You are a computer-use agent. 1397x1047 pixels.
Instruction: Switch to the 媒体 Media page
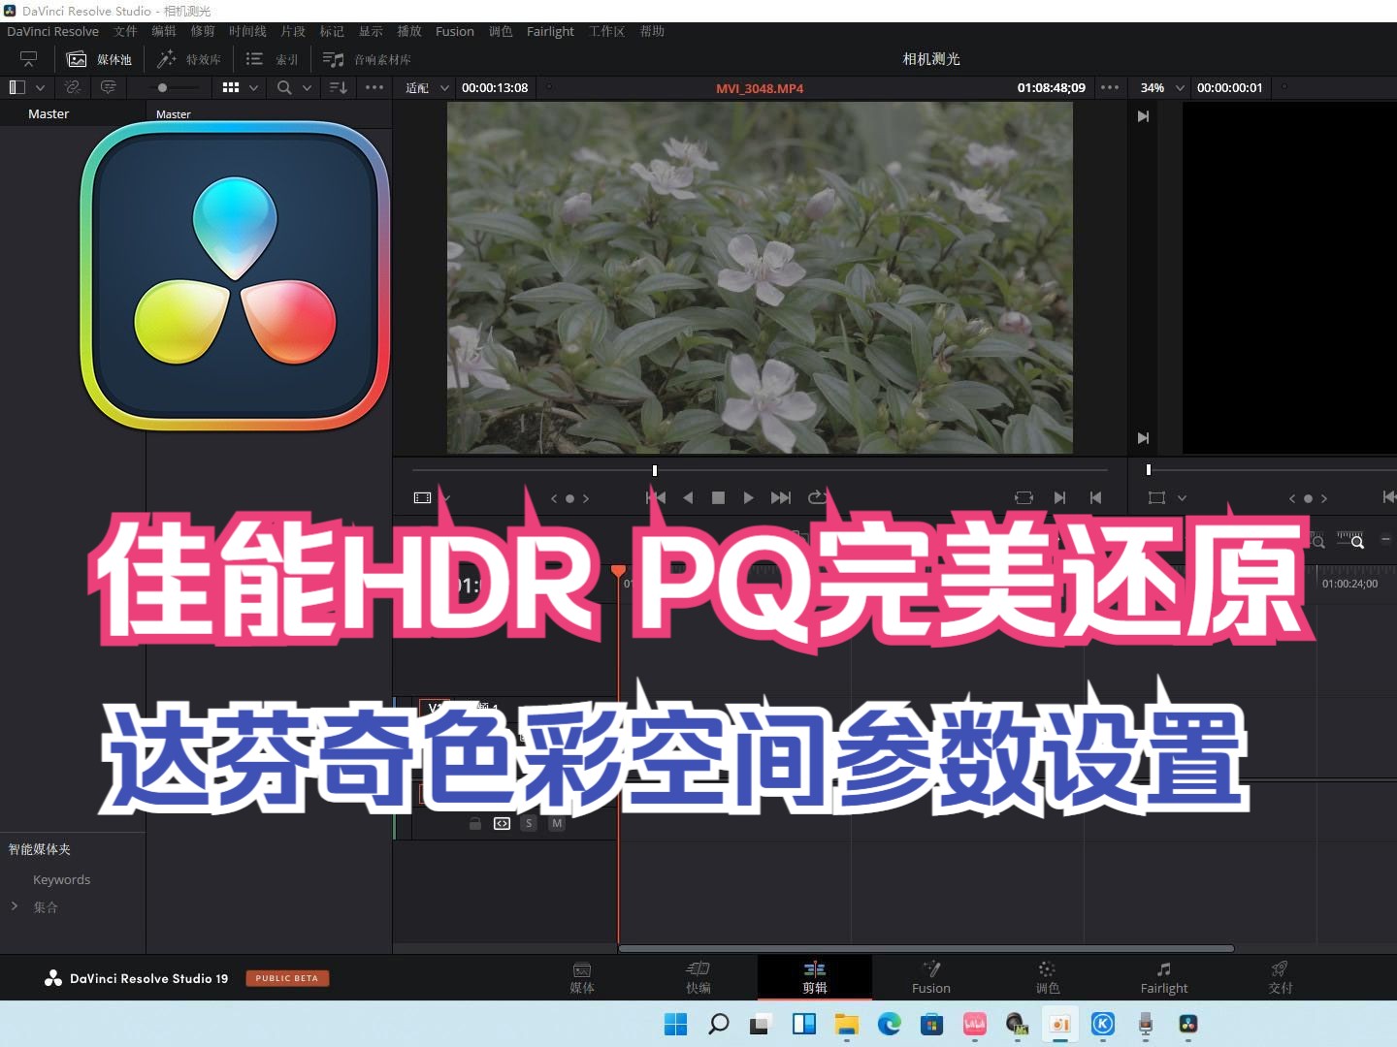[x=582, y=978]
